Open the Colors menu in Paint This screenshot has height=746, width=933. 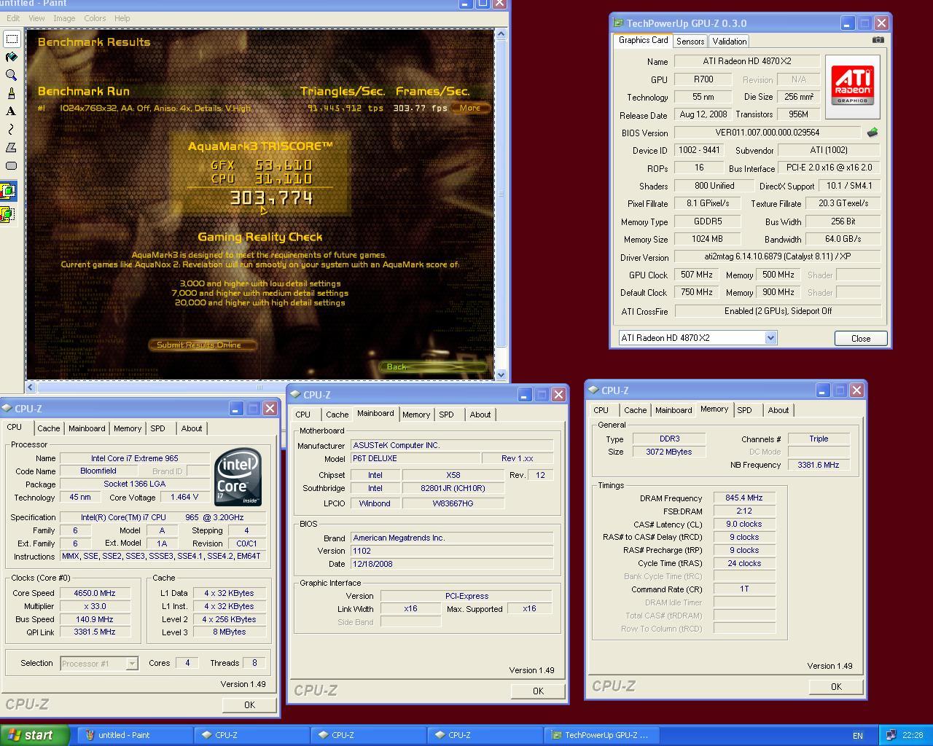point(95,18)
